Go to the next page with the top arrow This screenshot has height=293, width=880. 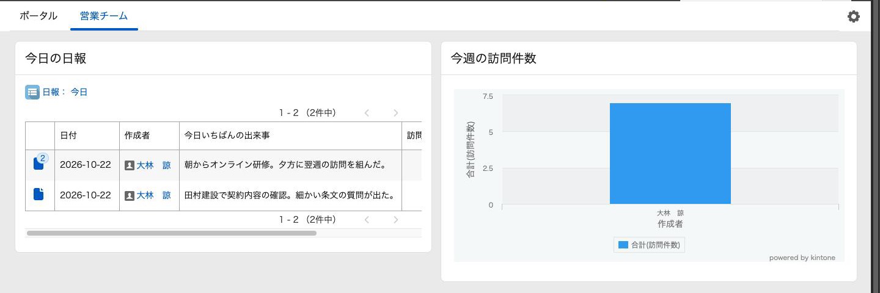[x=396, y=113]
